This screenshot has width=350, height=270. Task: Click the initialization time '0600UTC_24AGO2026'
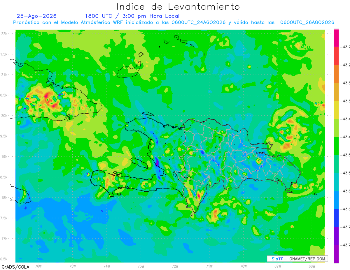(x=198, y=22)
